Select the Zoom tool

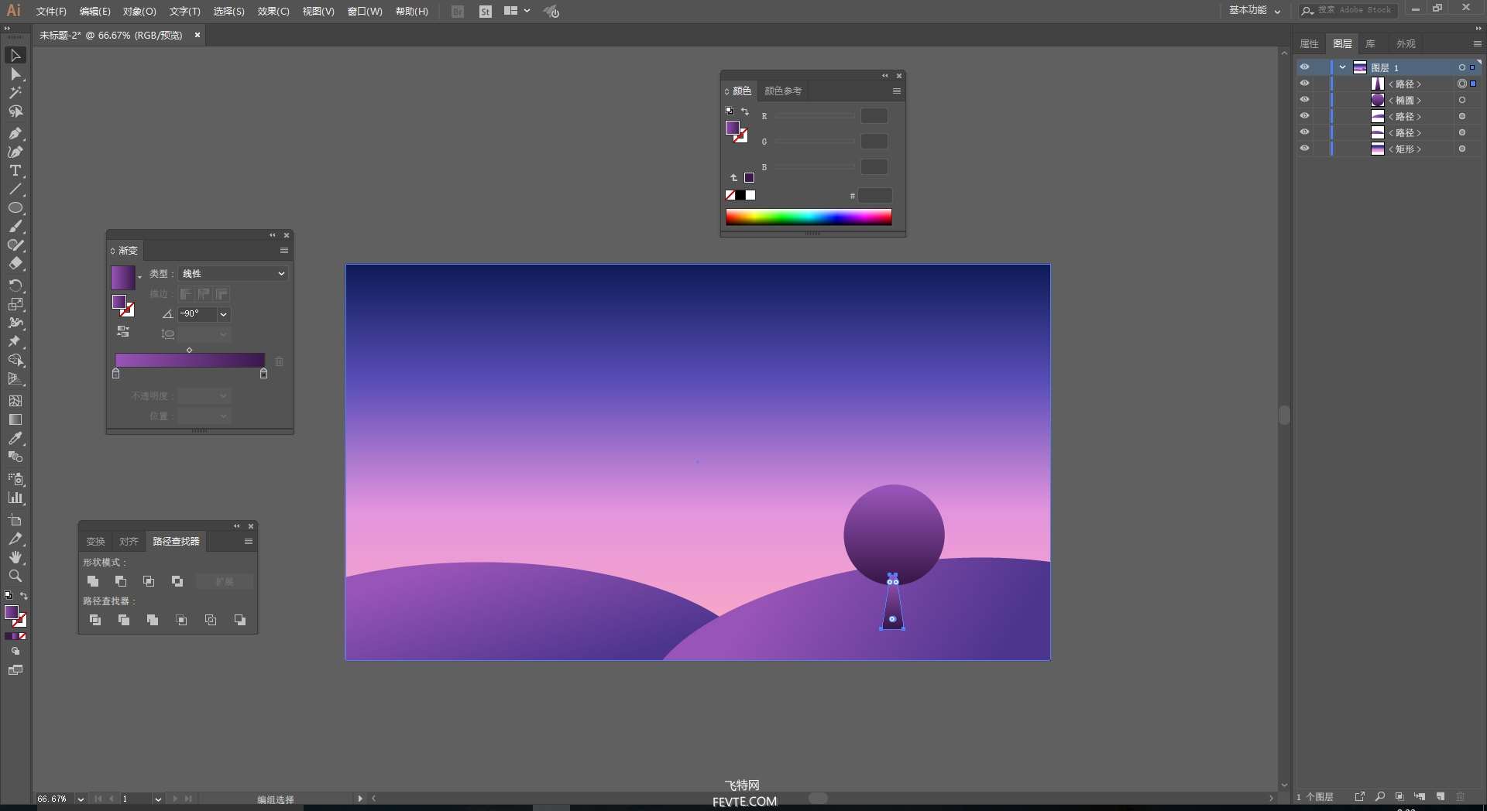click(x=15, y=576)
